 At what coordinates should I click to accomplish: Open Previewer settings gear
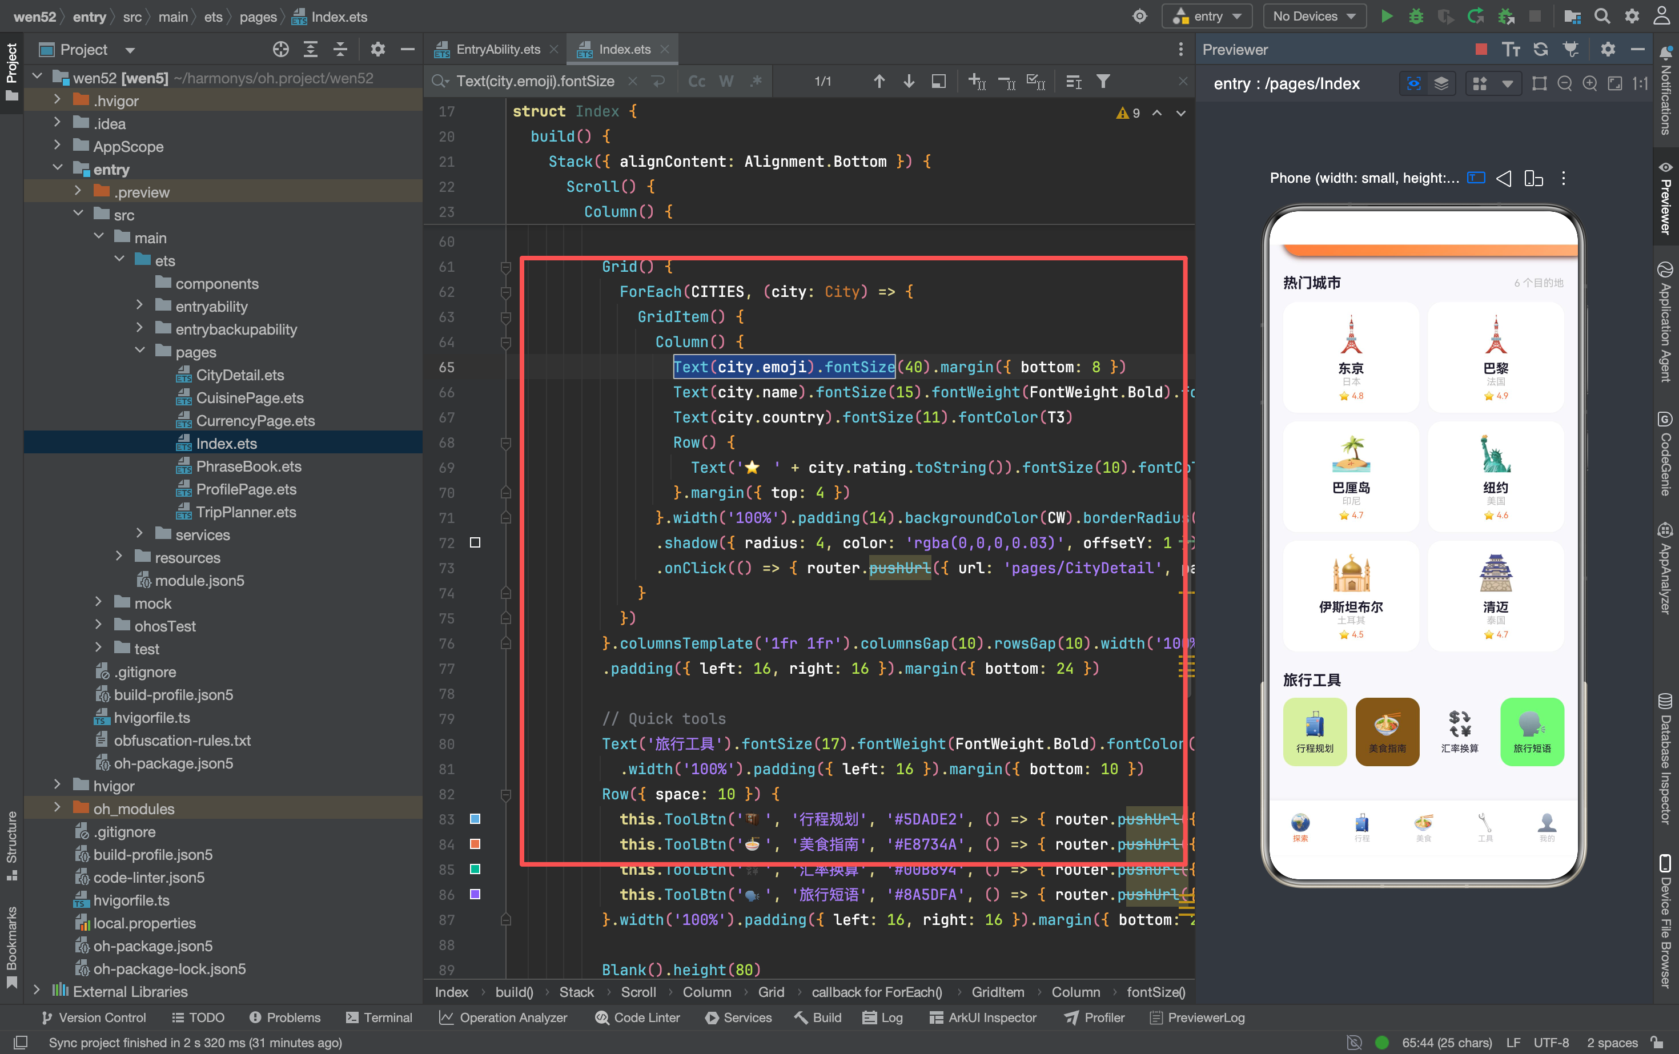point(1608,49)
